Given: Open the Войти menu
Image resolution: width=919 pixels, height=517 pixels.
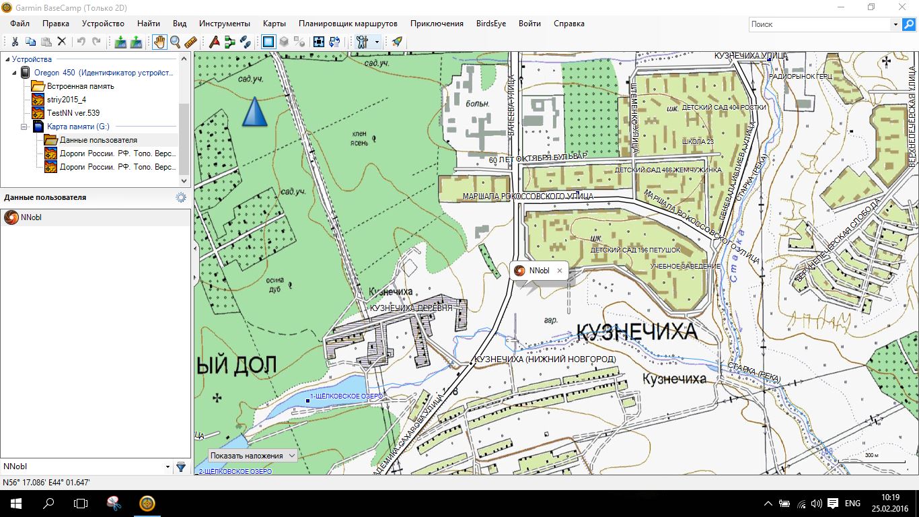Looking at the screenshot, I should pos(530,24).
